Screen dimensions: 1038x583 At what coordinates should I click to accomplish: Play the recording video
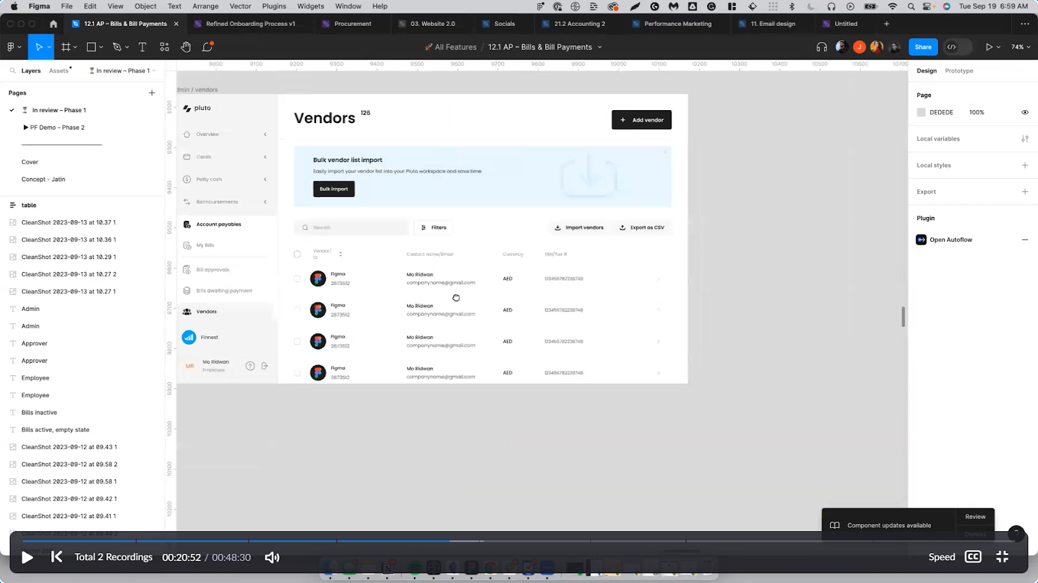27,557
